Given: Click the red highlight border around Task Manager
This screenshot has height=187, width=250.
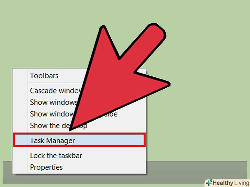Looking at the screenshot, I should point(79,134).
